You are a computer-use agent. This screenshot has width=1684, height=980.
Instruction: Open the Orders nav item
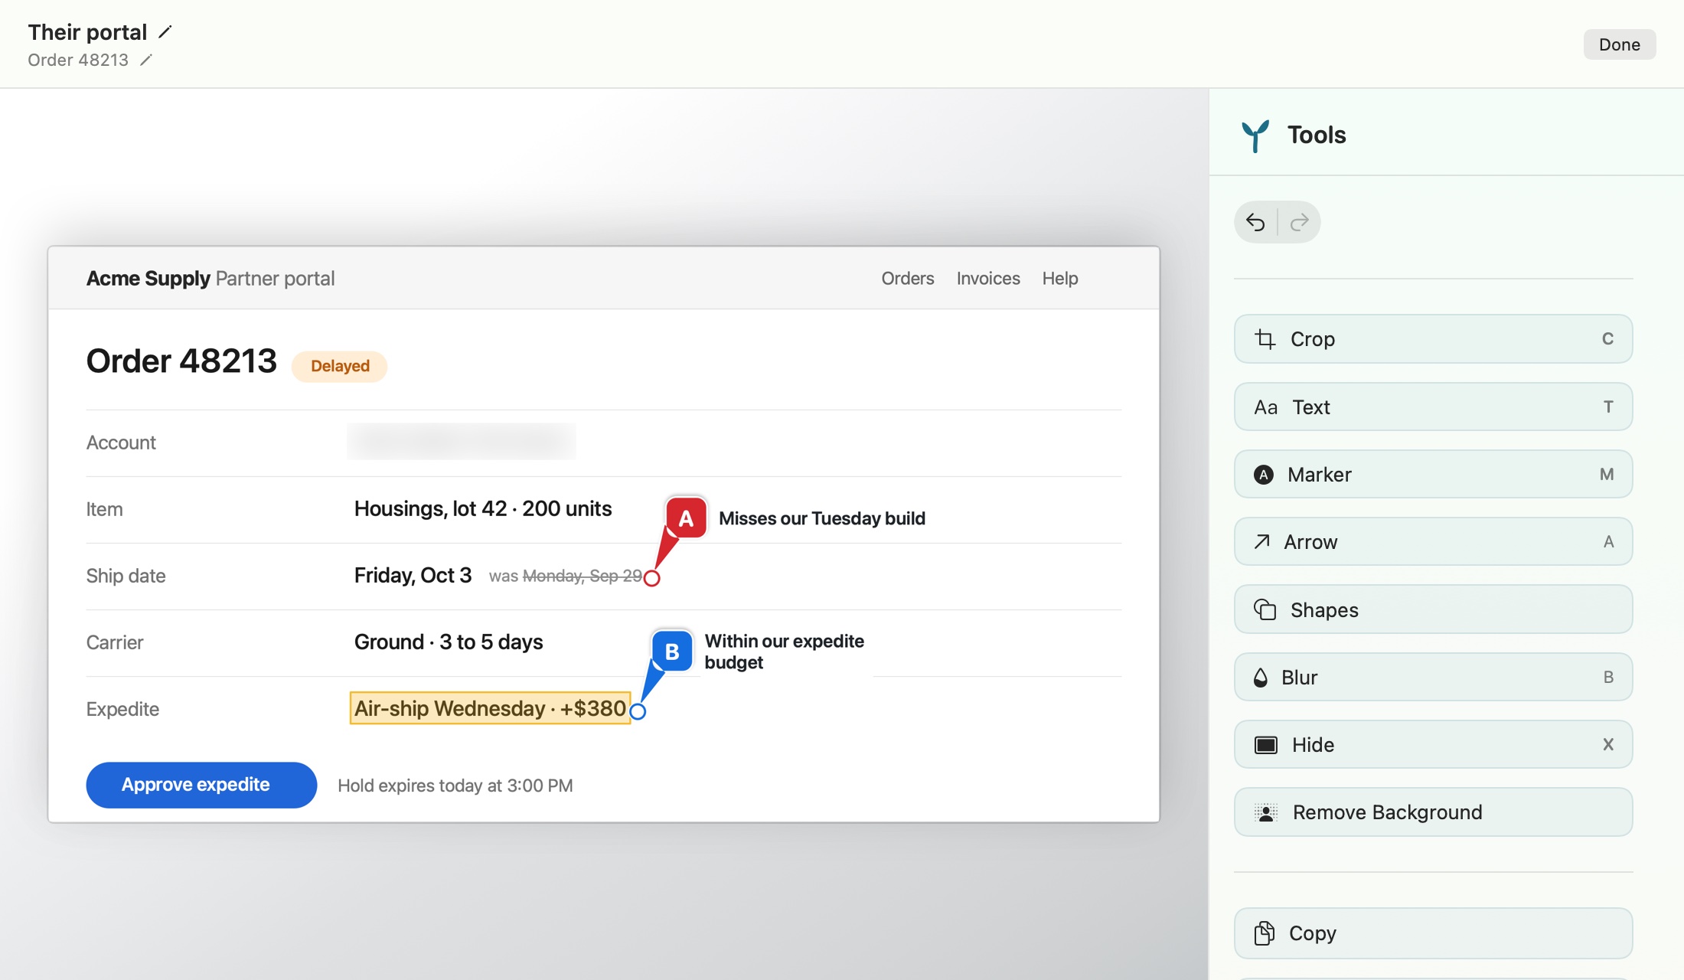coord(908,278)
